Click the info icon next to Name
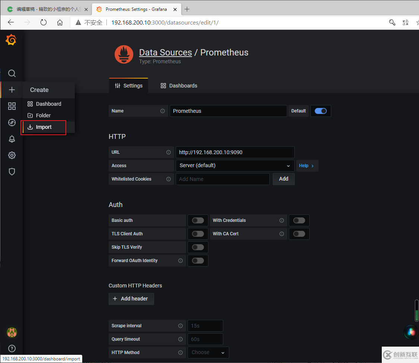This screenshot has width=419, height=363. (x=163, y=111)
